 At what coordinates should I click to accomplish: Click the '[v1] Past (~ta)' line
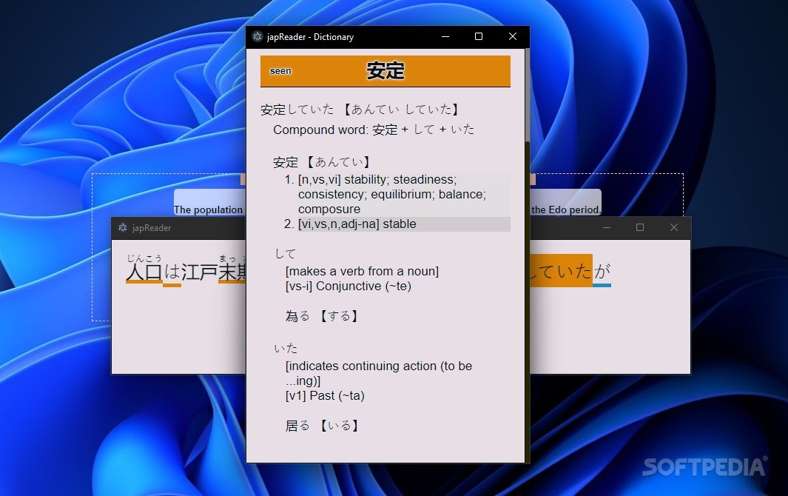pyautogui.click(x=325, y=396)
